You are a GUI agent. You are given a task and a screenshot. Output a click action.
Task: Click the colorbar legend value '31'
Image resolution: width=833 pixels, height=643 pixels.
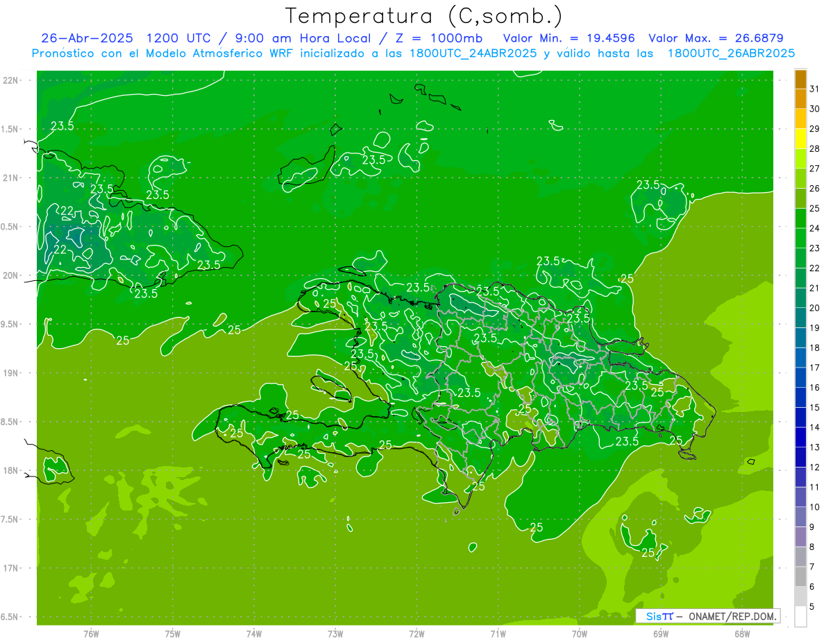815,89
